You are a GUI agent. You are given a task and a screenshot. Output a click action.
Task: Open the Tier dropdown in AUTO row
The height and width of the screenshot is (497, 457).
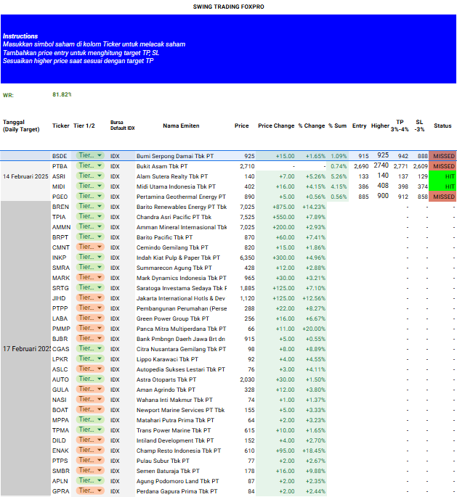click(x=89, y=379)
